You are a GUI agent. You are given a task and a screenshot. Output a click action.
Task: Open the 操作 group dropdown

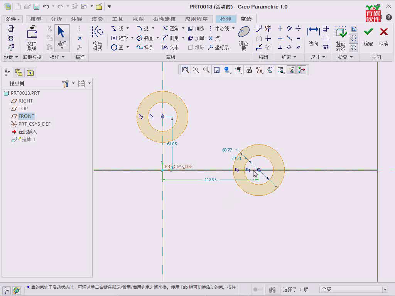57,57
